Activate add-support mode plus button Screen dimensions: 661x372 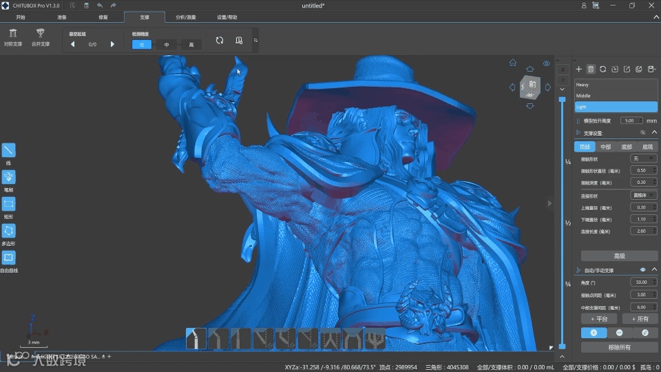tap(594, 333)
